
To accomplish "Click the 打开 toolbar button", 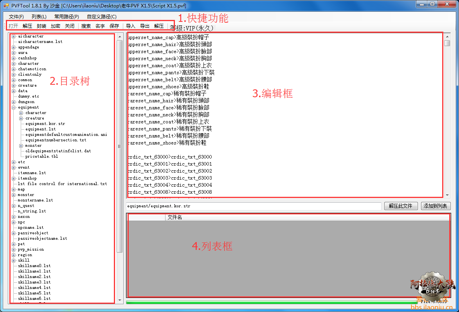I will click(x=13, y=26).
